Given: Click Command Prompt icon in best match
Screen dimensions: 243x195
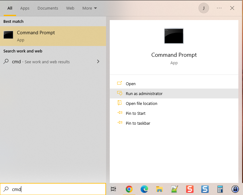Looking at the screenshot, I should [8, 35].
